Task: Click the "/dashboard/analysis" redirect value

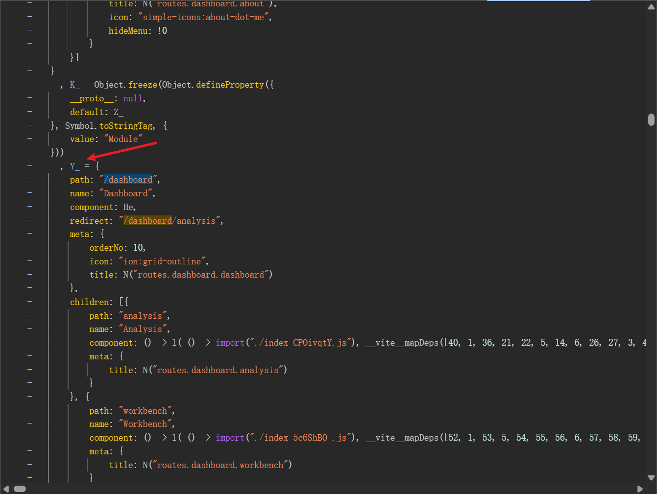Action: pyautogui.click(x=170, y=221)
